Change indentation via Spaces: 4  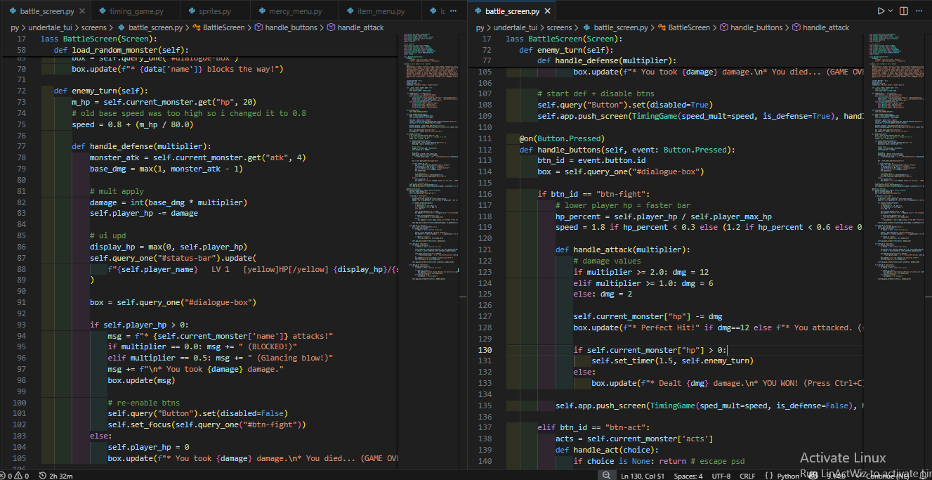point(688,476)
